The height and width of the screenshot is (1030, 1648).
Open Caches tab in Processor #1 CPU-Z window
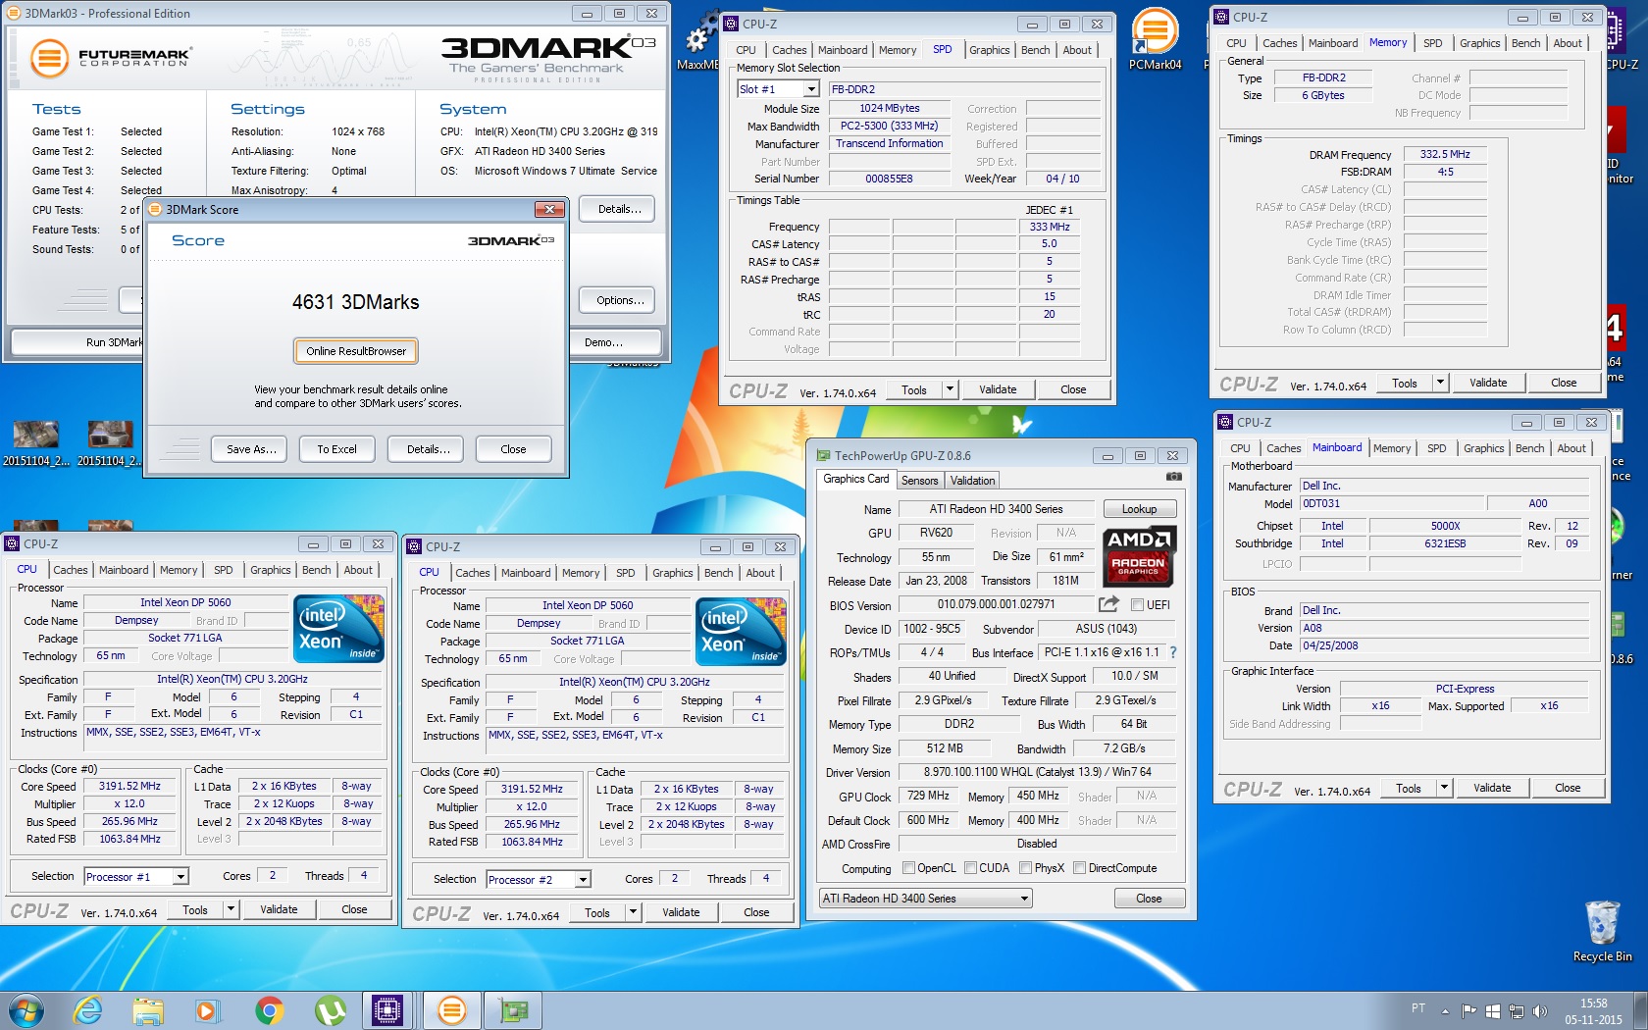click(71, 570)
